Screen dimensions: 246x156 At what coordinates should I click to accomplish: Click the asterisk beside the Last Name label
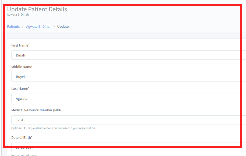pos(28,88)
